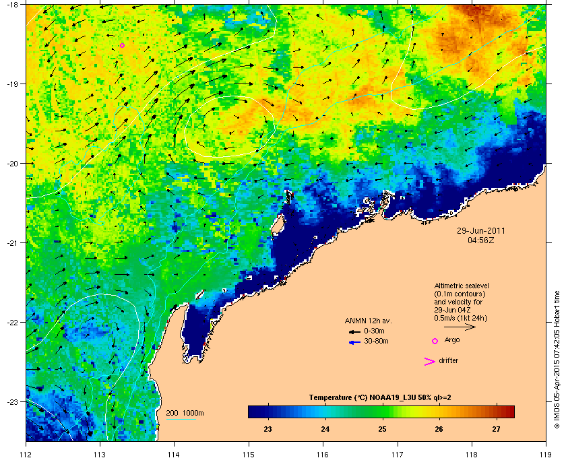
Task: Select the 'Altimetric sealevel' caption line
Action: pos(462,286)
